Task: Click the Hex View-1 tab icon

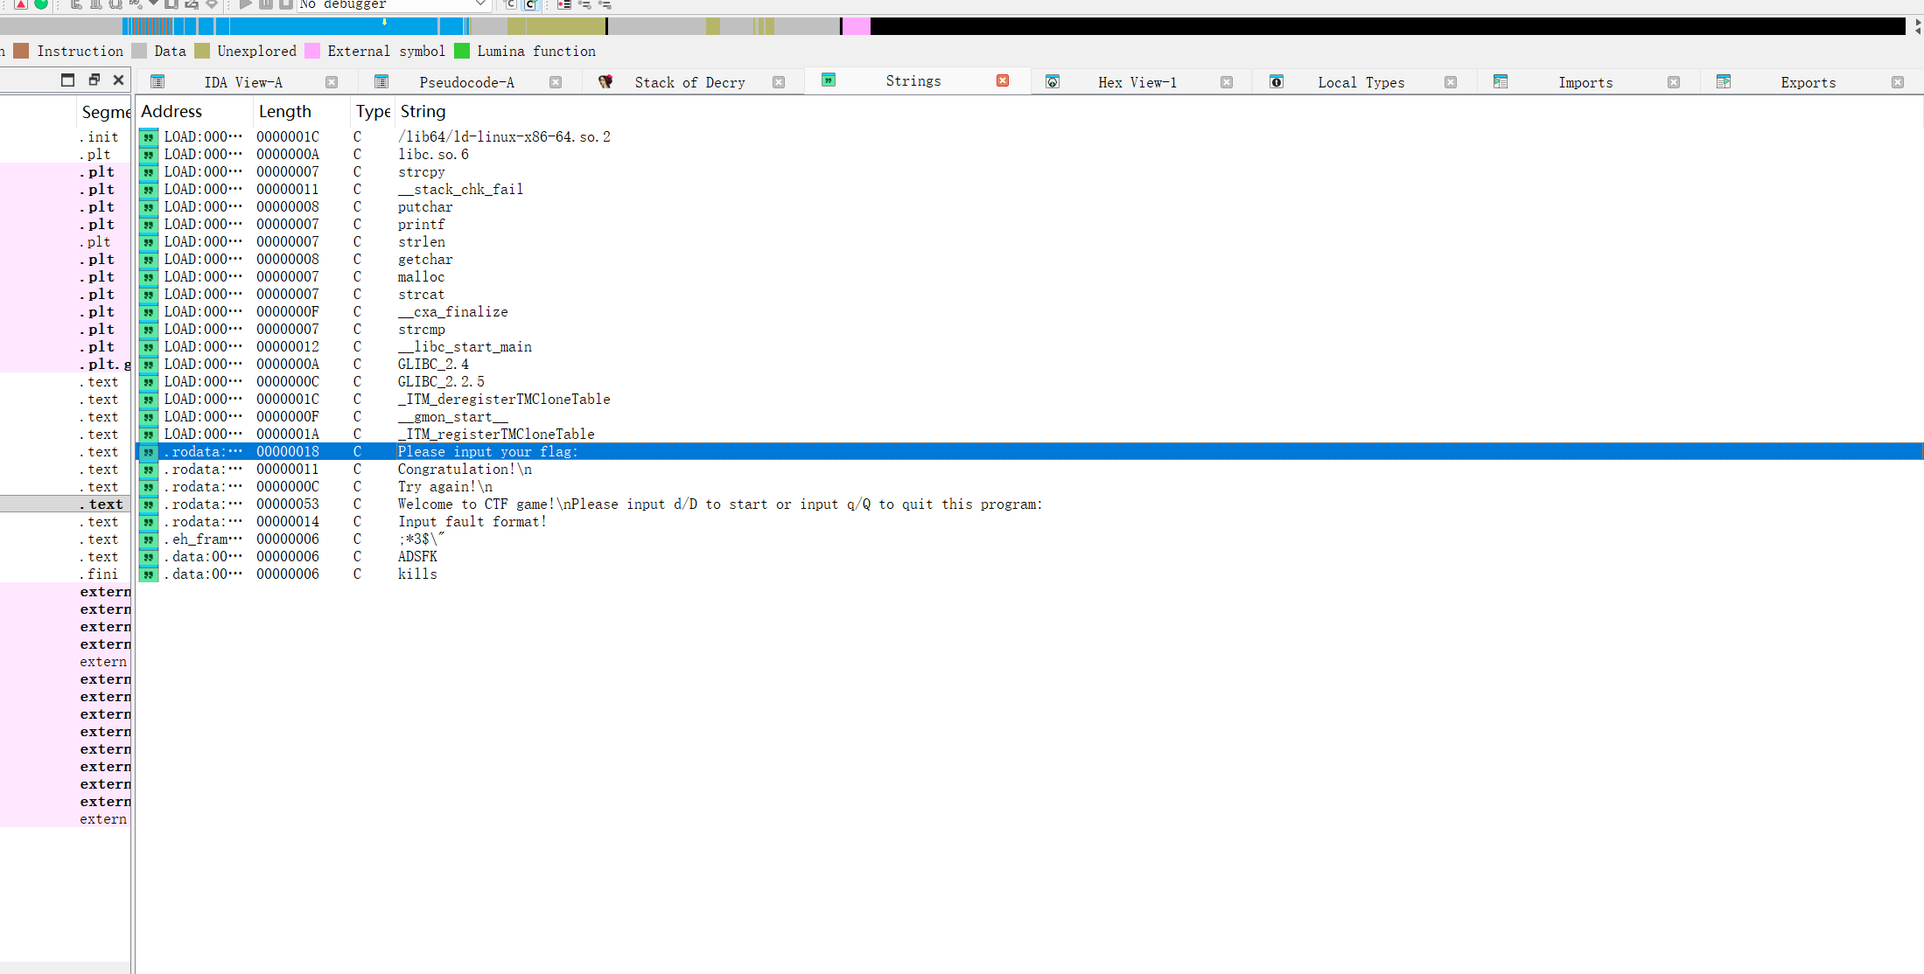Action: pyautogui.click(x=1053, y=82)
